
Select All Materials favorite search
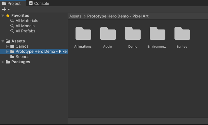click(x=27, y=21)
